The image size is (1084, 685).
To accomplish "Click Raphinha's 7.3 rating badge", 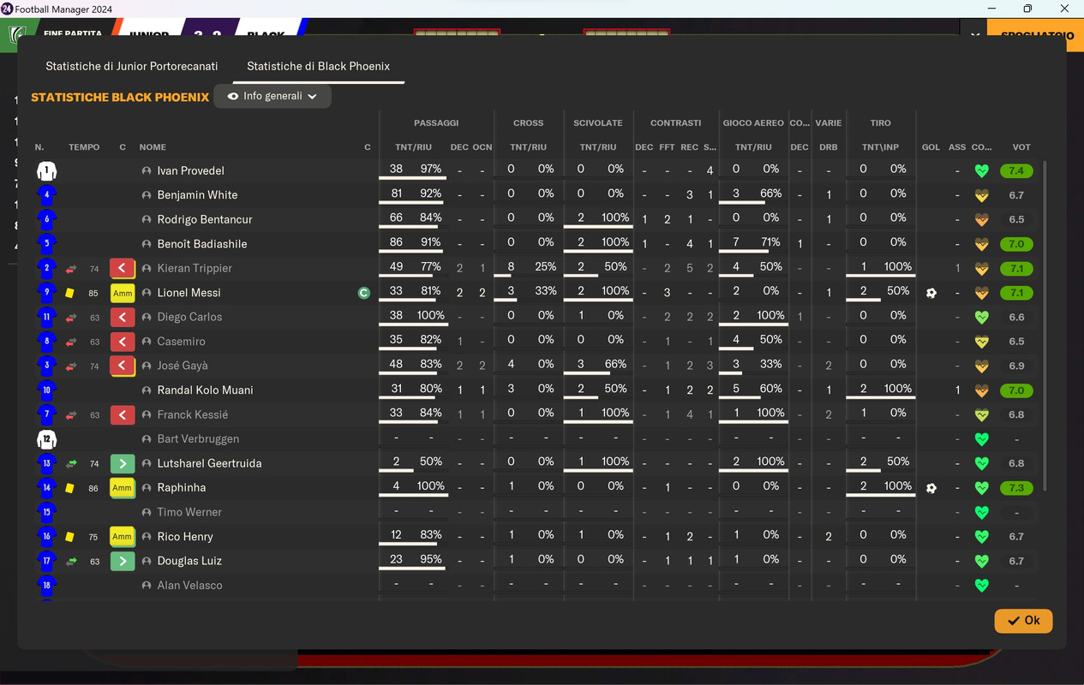I will pyautogui.click(x=1016, y=488).
